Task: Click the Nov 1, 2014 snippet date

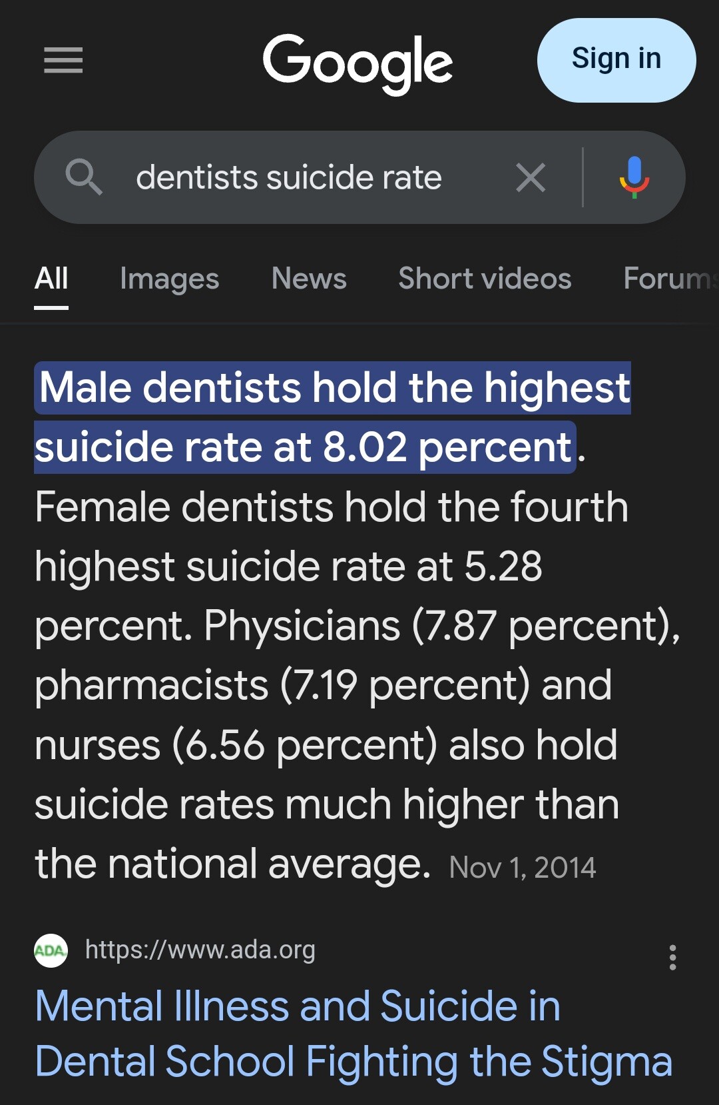Action: [523, 868]
